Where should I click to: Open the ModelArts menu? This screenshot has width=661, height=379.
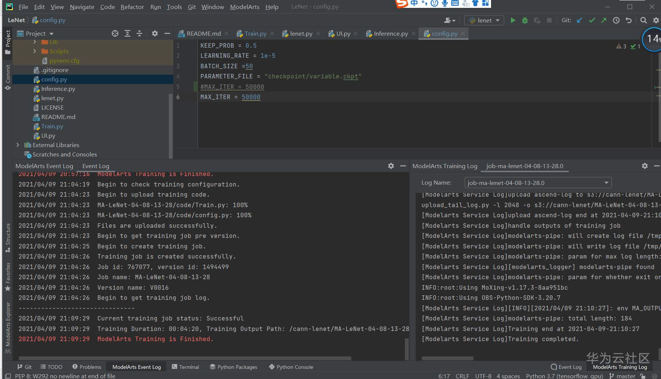tap(244, 7)
